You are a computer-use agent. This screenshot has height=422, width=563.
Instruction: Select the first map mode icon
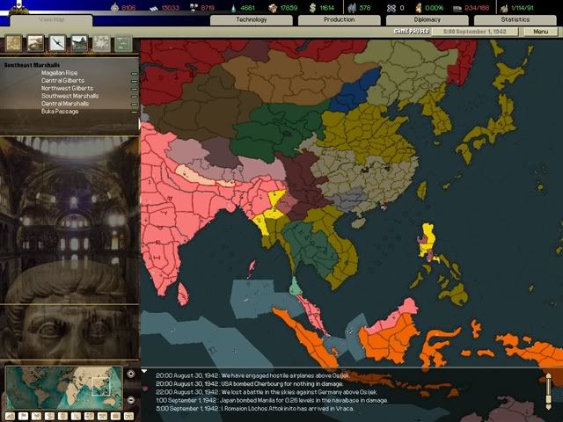pos(14,42)
